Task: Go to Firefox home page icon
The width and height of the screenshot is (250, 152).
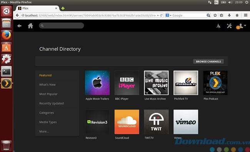Action: [237, 15]
